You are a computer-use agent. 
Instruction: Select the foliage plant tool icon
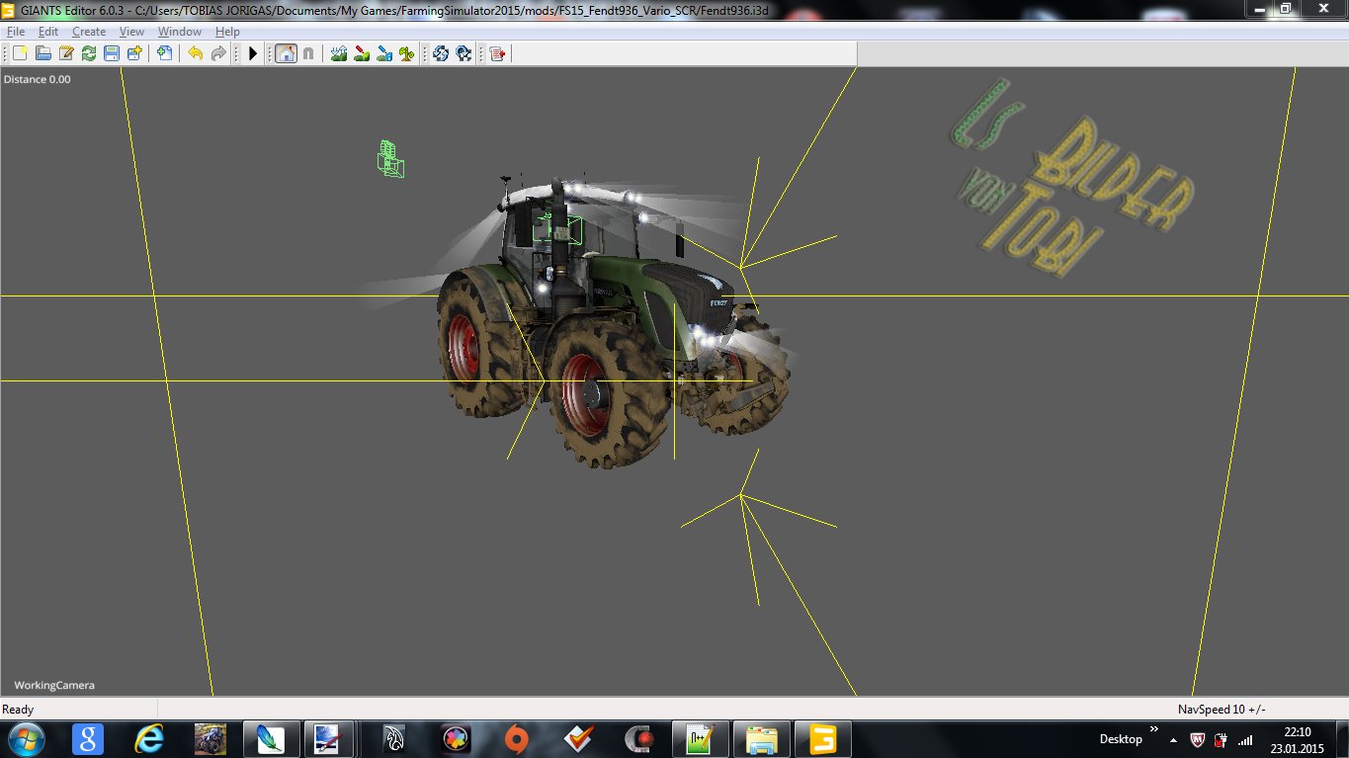pos(406,53)
